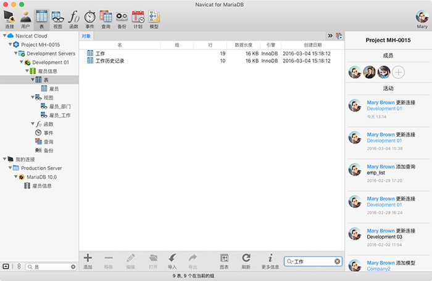The image size is (432, 281).
Task: Sort by the 行 column header
Action: pyautogui.click(x=210, y=45)
